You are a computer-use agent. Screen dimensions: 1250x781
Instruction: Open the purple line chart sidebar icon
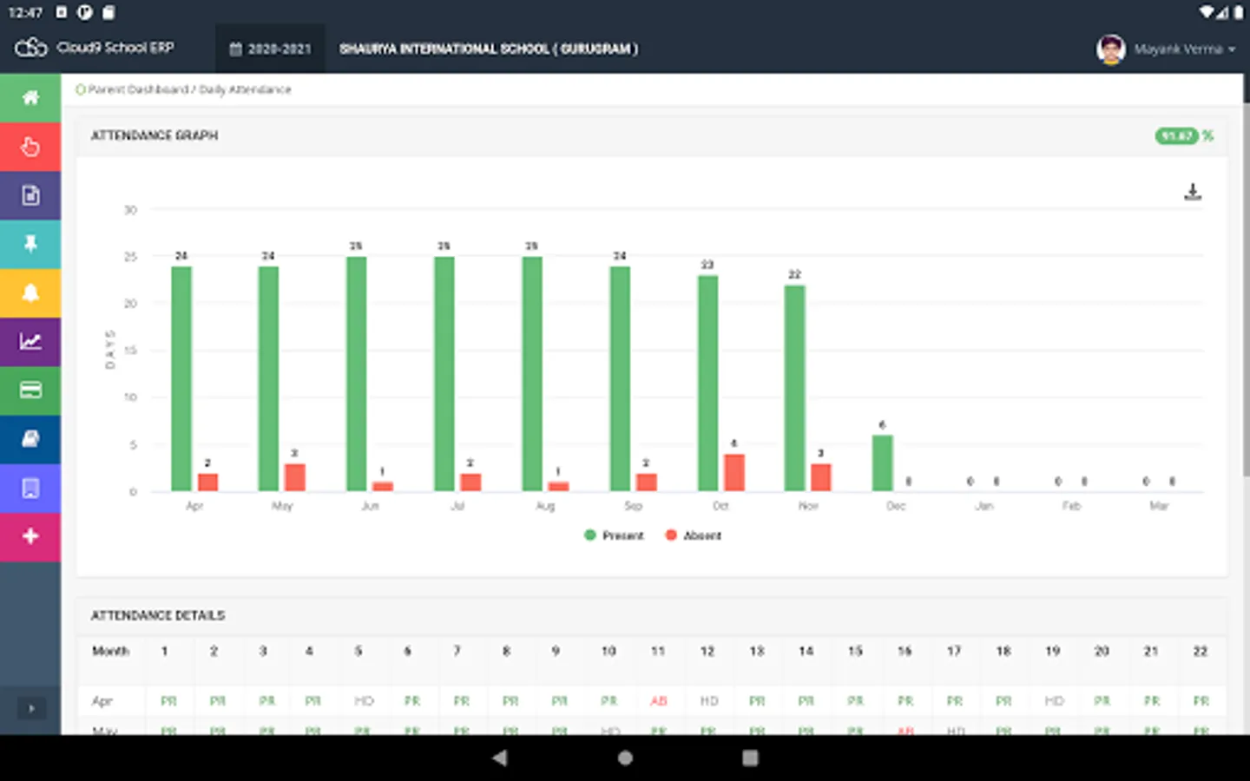pyautogui.click(x=30, y=341)
